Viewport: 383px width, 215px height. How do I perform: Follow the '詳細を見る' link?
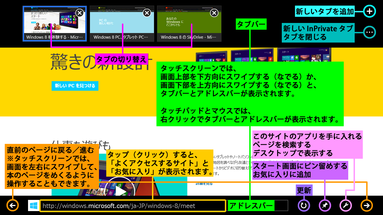pyautogui.click(x=204, y=184)
